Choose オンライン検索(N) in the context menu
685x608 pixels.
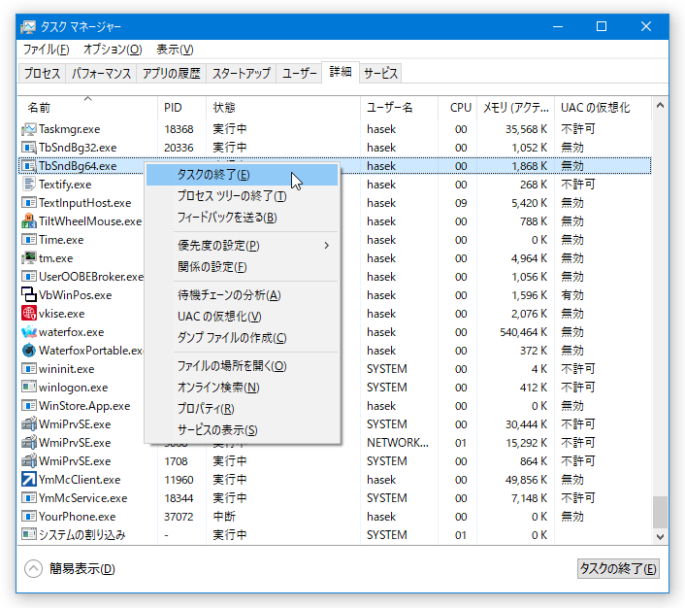coord(242,388)
